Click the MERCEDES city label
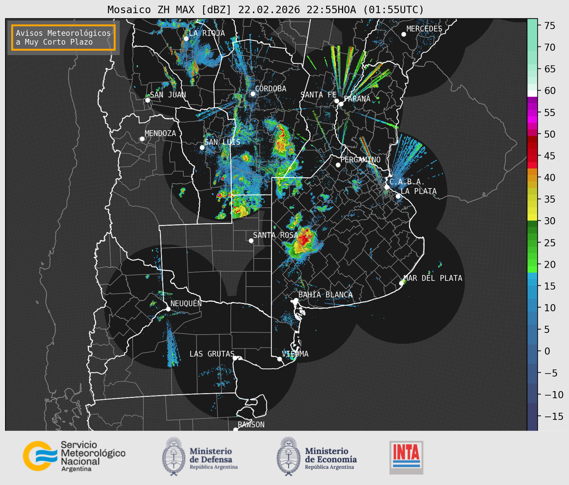569x485 pixels. coord(424,29)
